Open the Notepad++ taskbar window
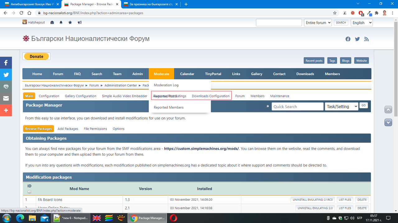 point(71,218)
